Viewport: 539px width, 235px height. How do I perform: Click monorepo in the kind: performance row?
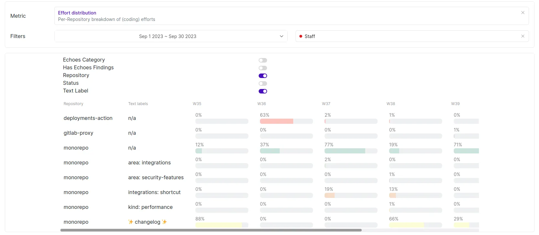pyautogui.click(x=76, y=207)
